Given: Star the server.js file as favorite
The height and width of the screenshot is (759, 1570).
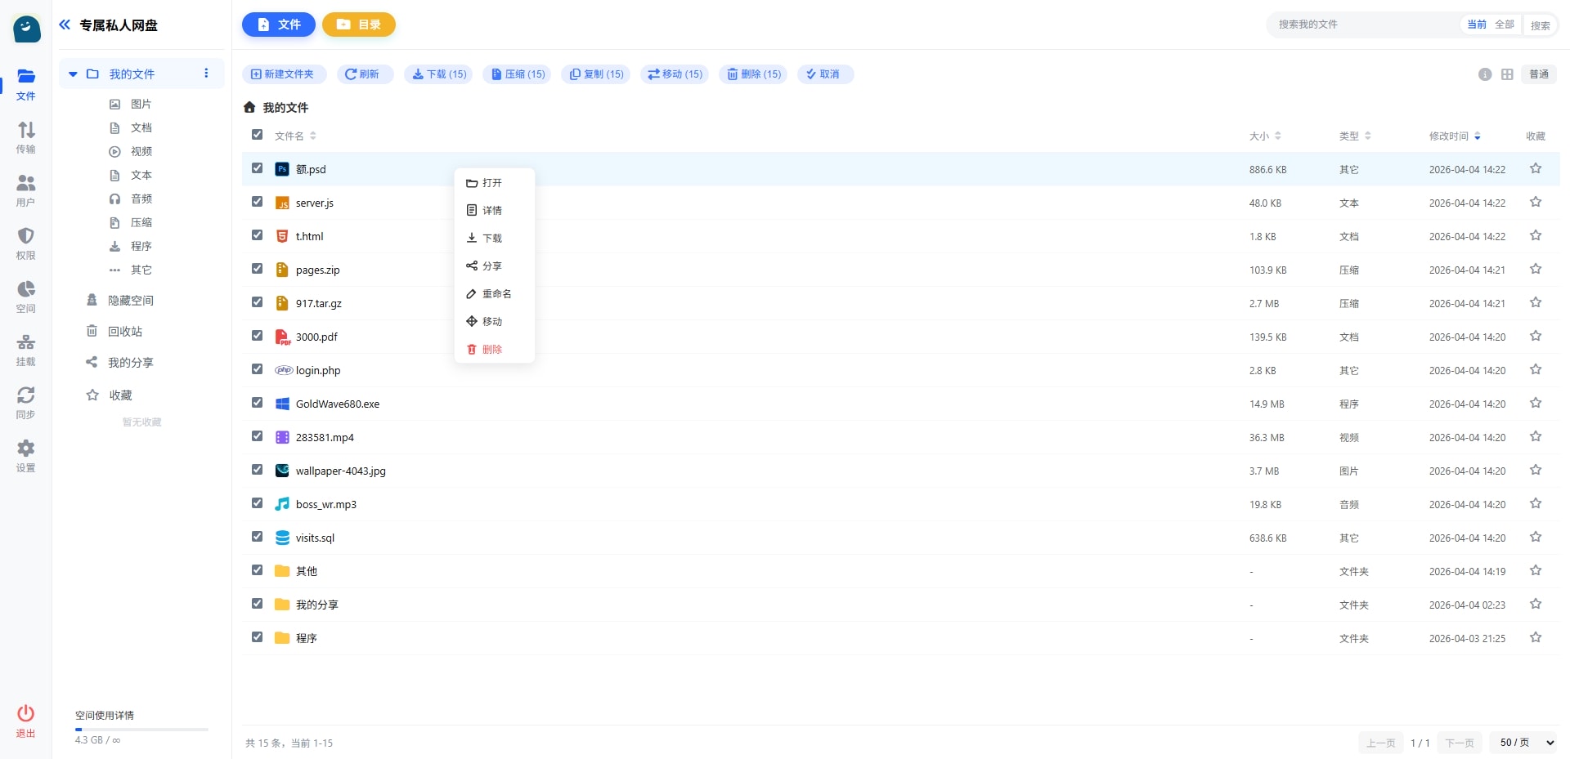Looking at the screenshot, I should coord(1535,203).
